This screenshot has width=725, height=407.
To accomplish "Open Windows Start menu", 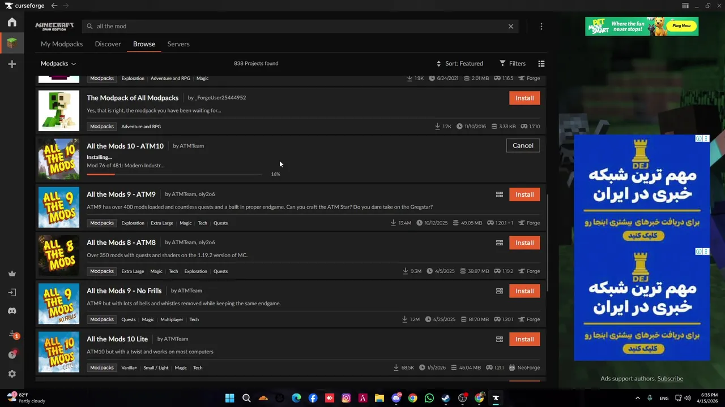I will coord(229,398).
